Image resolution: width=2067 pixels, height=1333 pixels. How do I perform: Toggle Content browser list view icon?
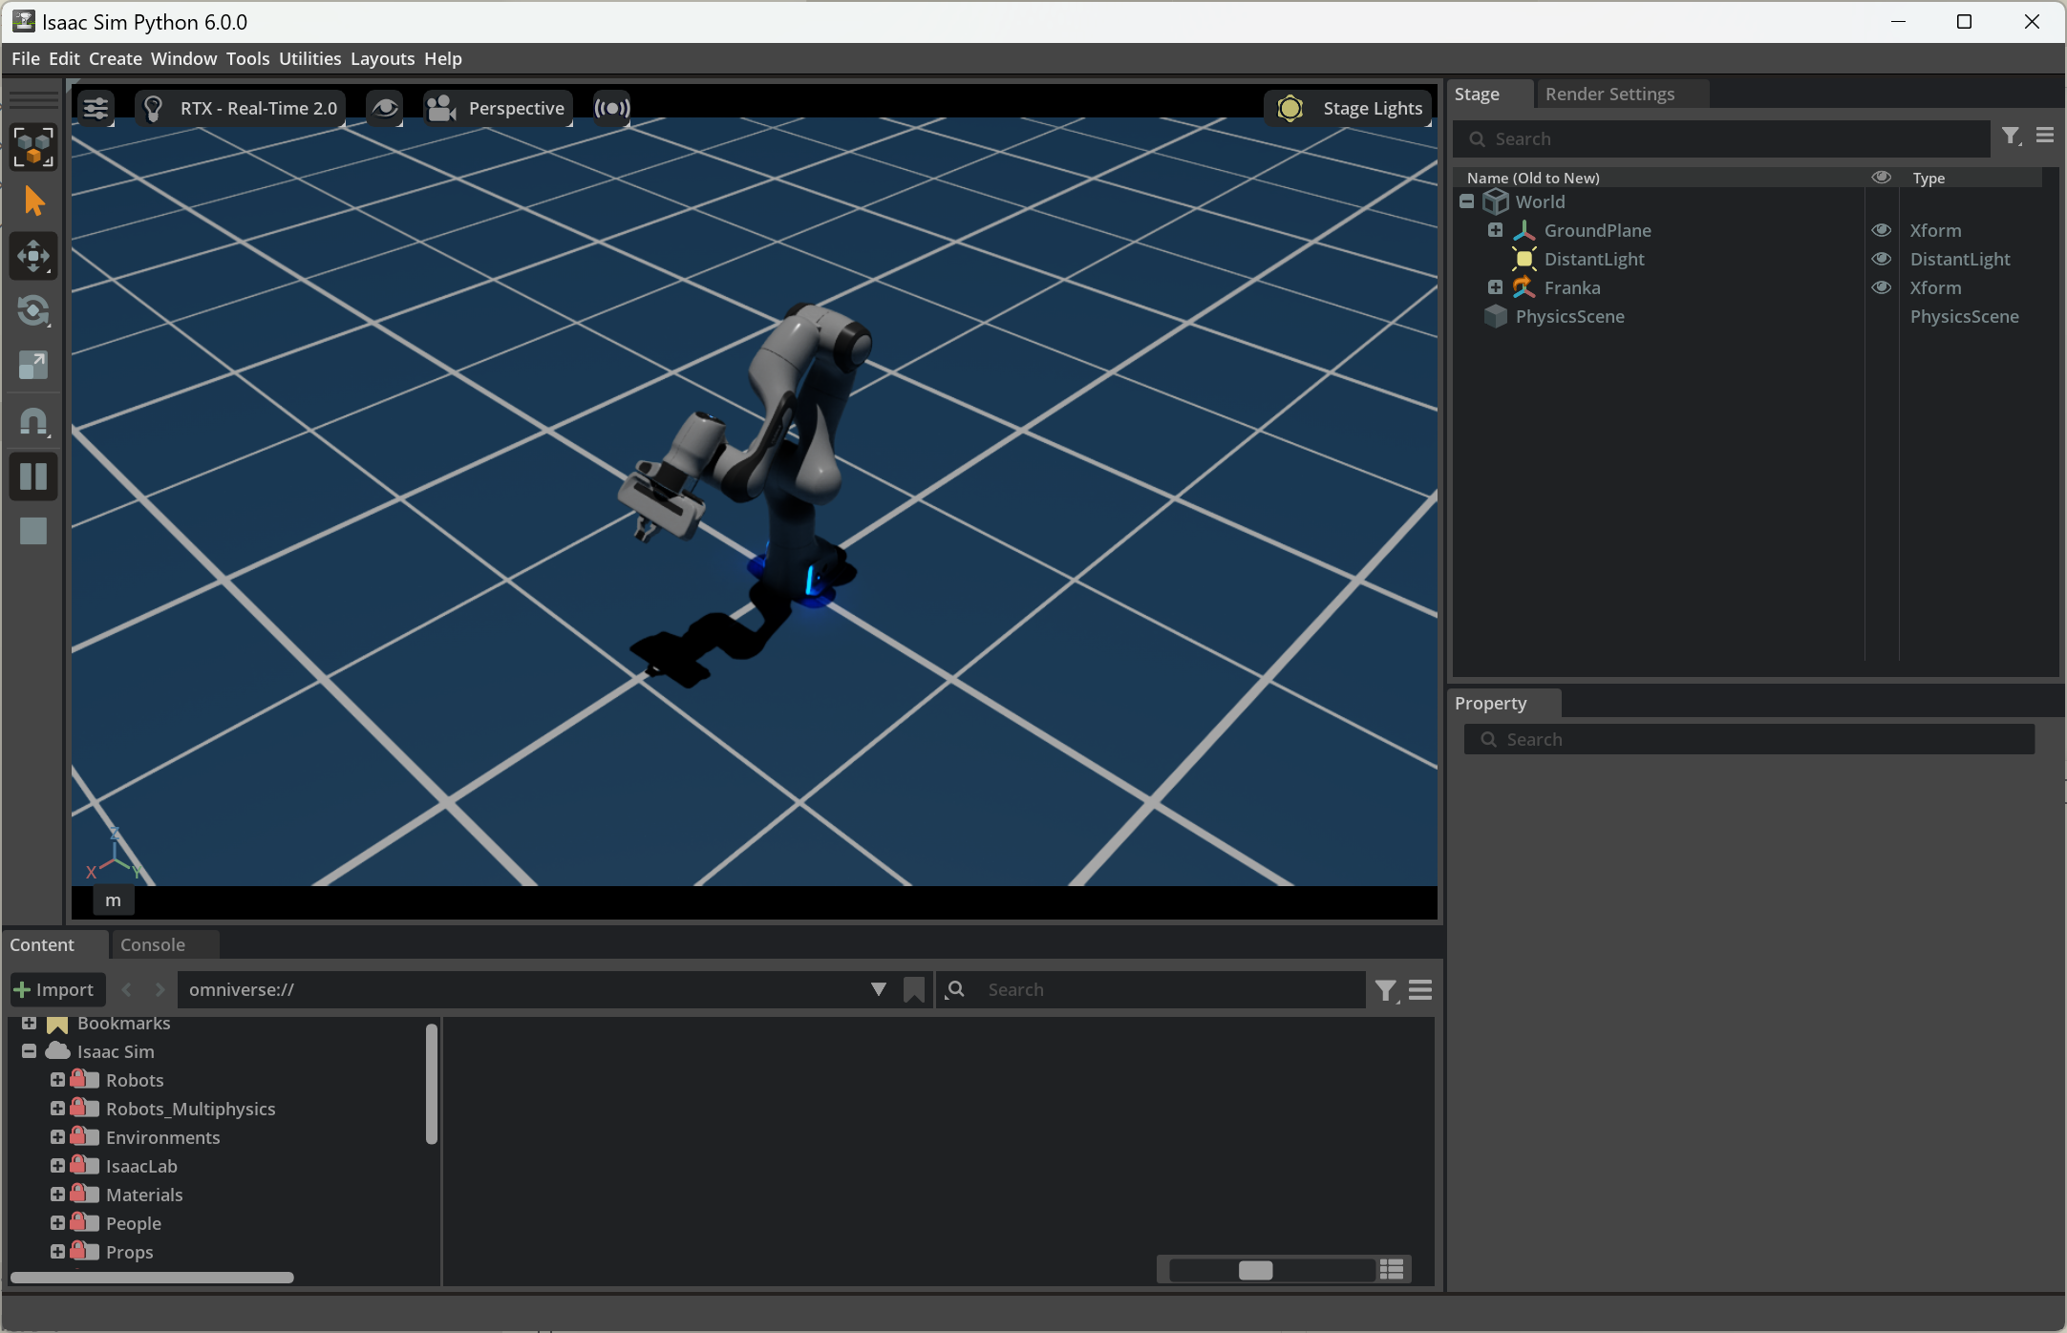(x=1392, y=1269)
